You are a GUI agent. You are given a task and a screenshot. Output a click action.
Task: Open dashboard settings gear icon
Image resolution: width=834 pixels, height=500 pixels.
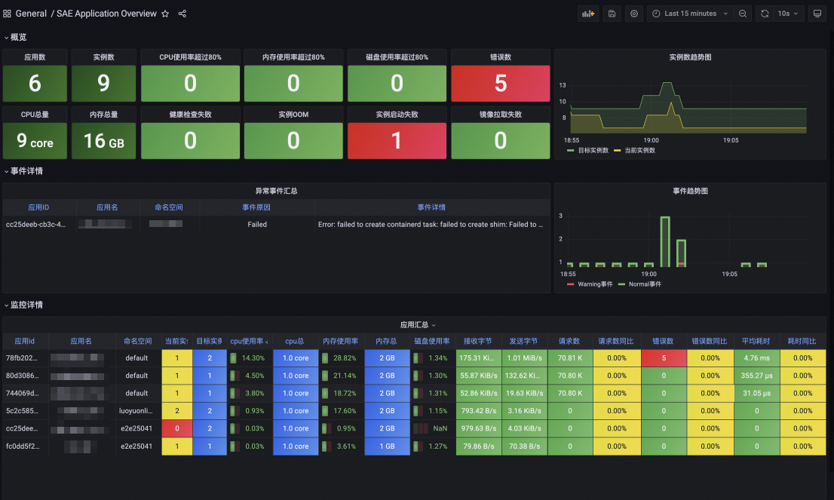634,14
